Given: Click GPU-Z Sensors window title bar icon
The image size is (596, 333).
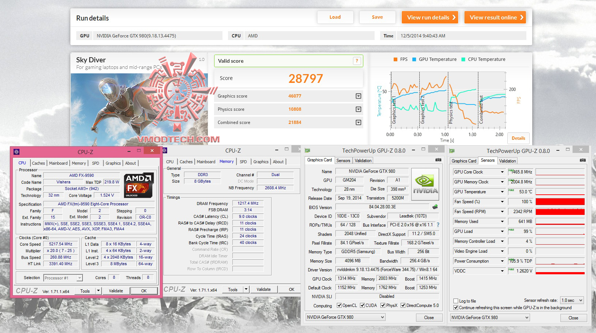Looking at the screenshot, I should 452,151.
